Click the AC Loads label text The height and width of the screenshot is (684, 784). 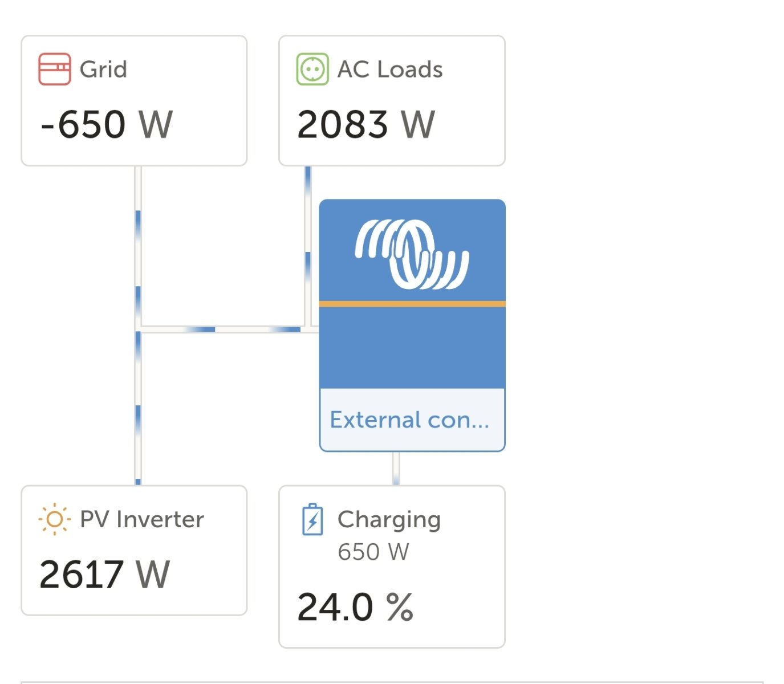(390, 70)
